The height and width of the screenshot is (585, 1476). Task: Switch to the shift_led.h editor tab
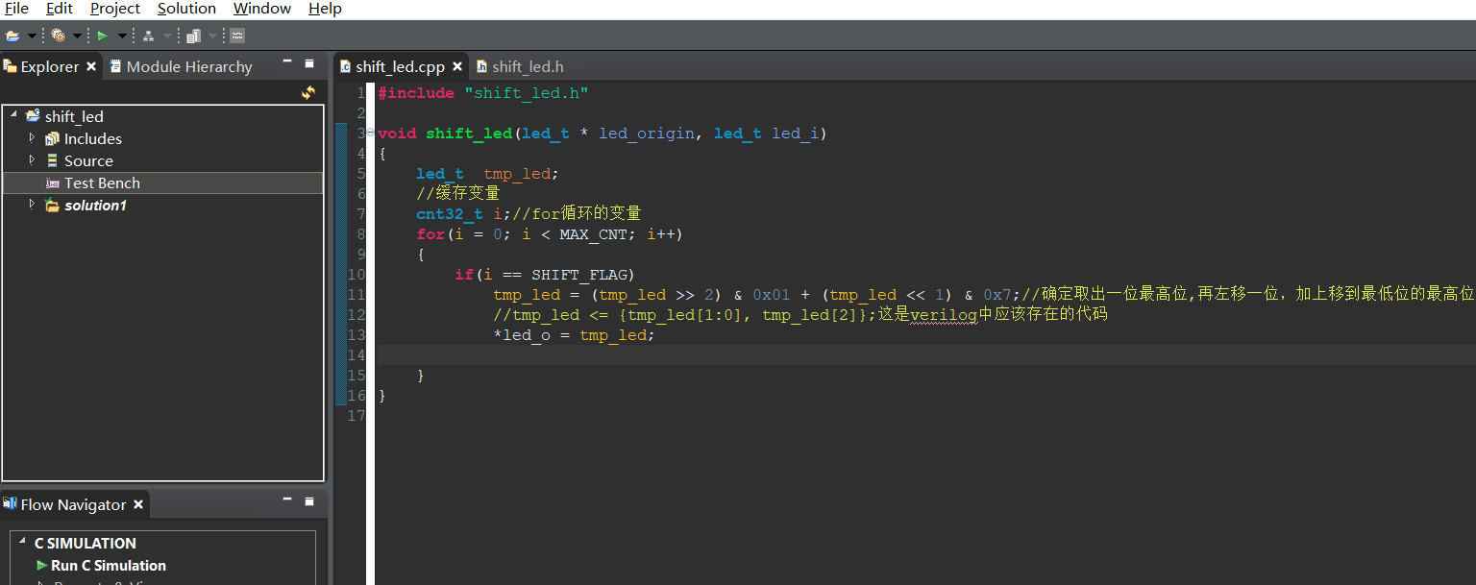coord(520,66)
